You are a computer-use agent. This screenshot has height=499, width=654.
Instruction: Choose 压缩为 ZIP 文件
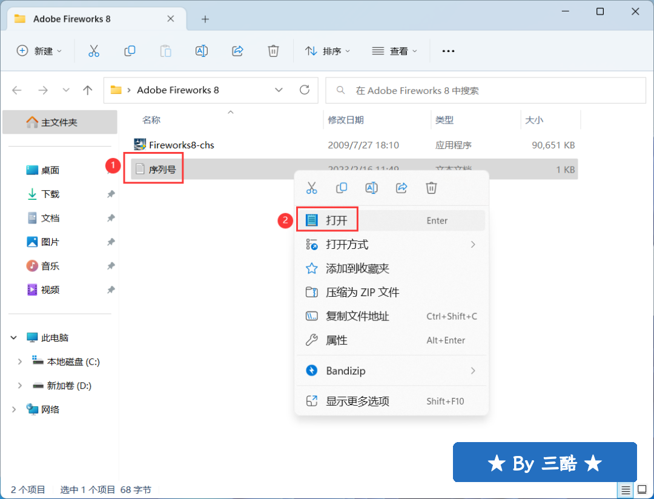pyautogui.click(x=391, y=292)
